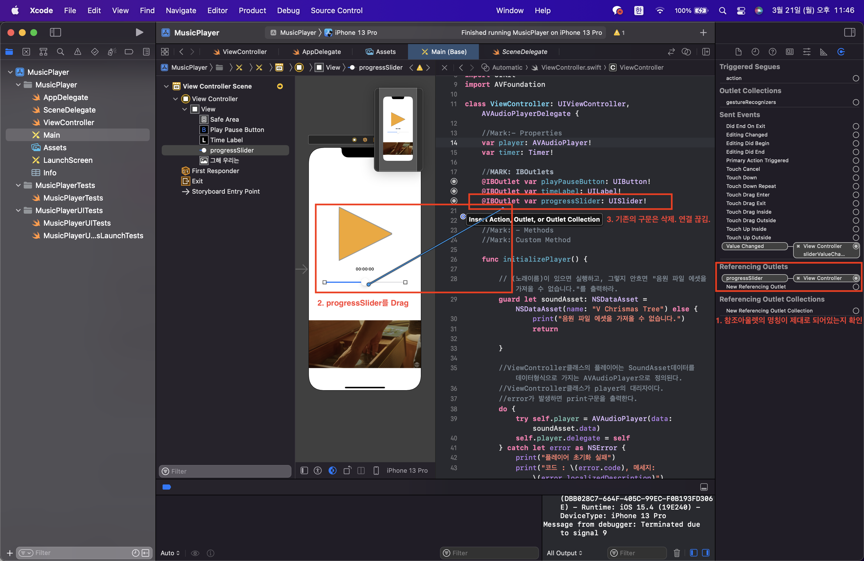Toggle the right inspectors panel icon
Viewport: 864px width, 561px height.
pyautogui.click(x=849, y=33)
